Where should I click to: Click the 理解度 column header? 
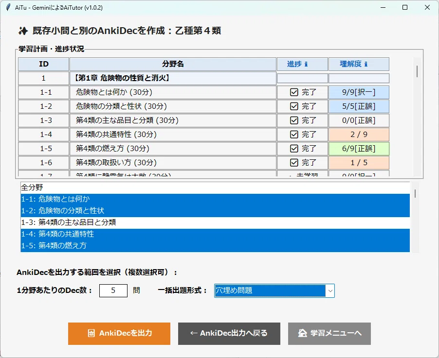pos(359,64)
